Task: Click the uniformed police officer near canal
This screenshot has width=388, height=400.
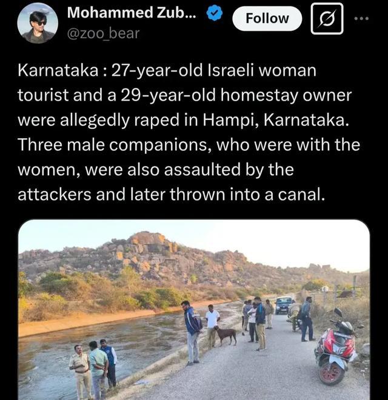Action: pos(81,371)
